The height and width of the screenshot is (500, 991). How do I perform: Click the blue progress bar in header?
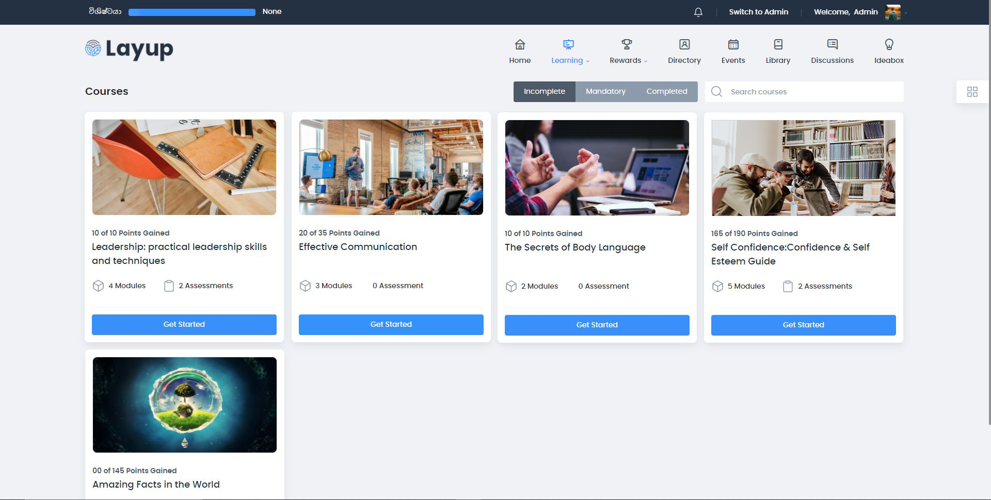point(191,12)
